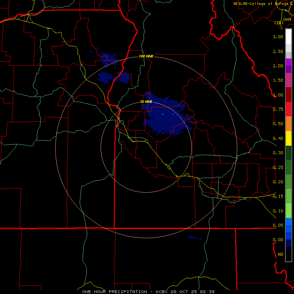Select the magenta 2.00 color swatch
The width and height of the screenshot is (294, 294).
(288, 62)
